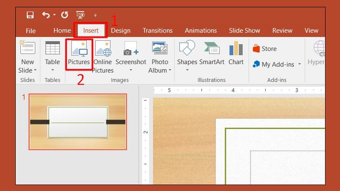Click the Photo Album icon
The image size is (340, 191).
tap(160, 48)
